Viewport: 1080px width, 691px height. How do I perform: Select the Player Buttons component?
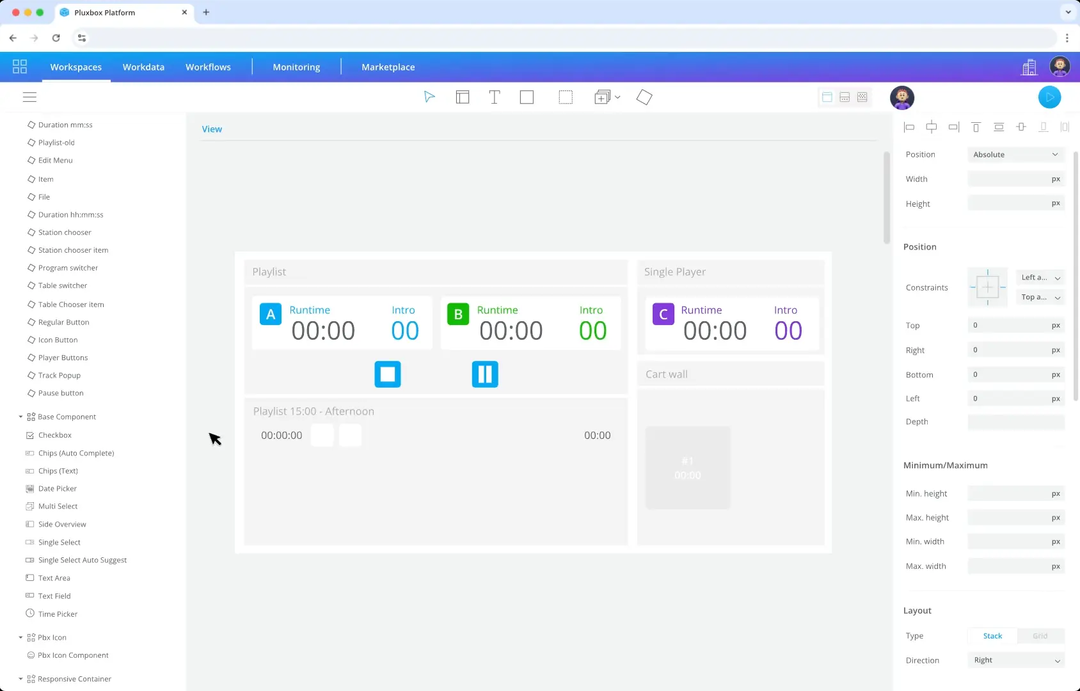[63, 358]
